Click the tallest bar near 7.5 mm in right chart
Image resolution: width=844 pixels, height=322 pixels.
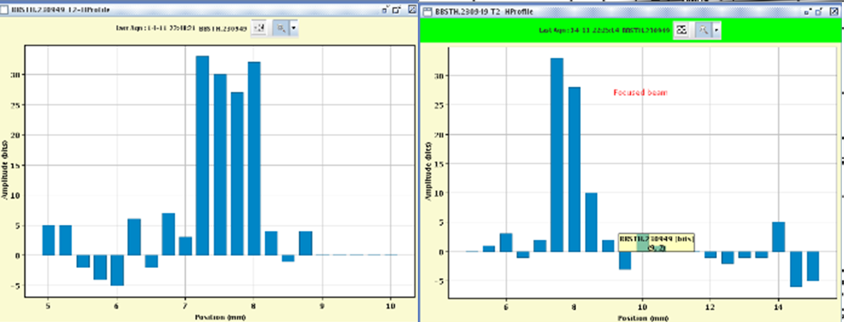[x=557, y=154]
